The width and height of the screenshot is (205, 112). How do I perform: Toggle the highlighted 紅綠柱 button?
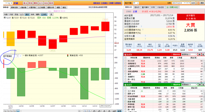point(44,14)
